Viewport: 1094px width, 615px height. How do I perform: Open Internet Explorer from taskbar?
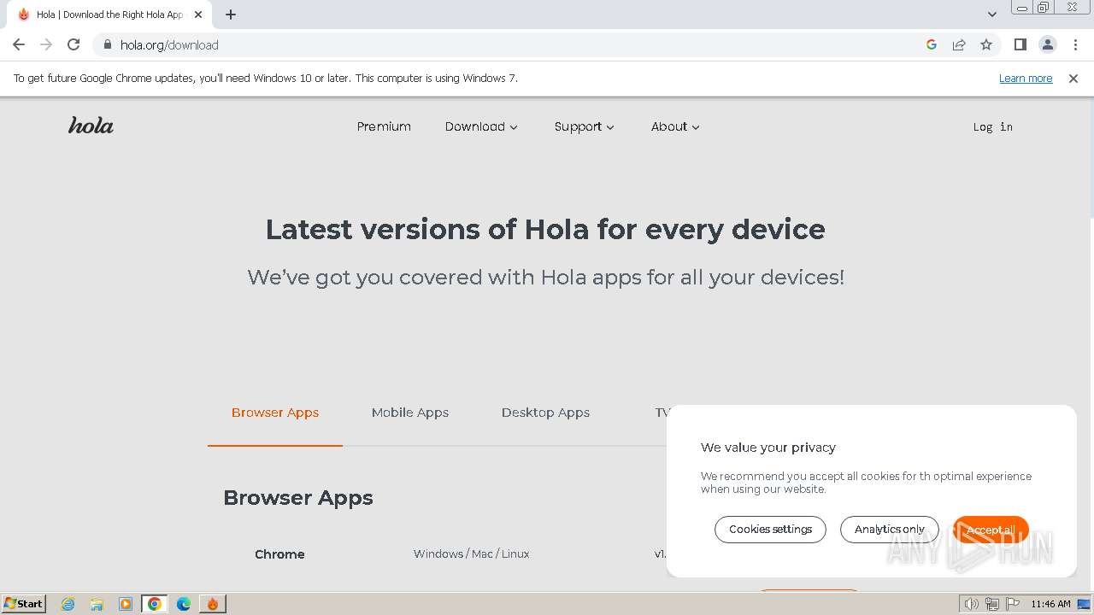click(x=68, y=604)
